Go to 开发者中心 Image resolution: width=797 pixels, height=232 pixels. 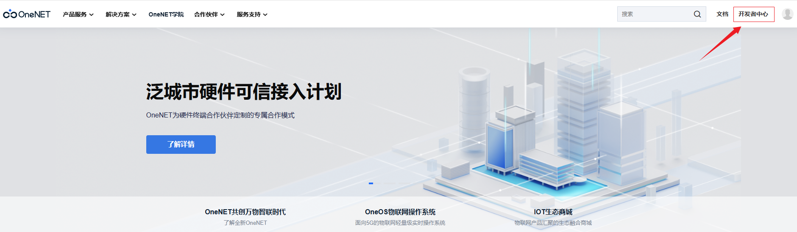pyautogui.click(x=754, y=14)
